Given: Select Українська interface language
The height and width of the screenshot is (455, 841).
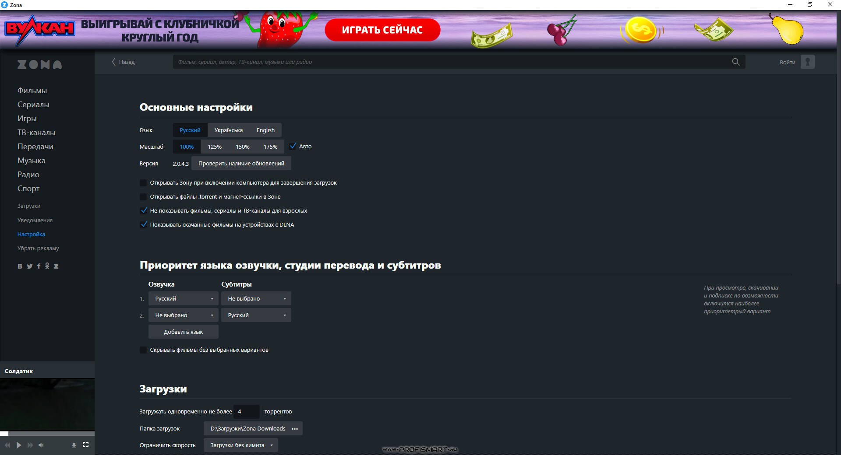Looking at the screenshot, I should (229, 130).
